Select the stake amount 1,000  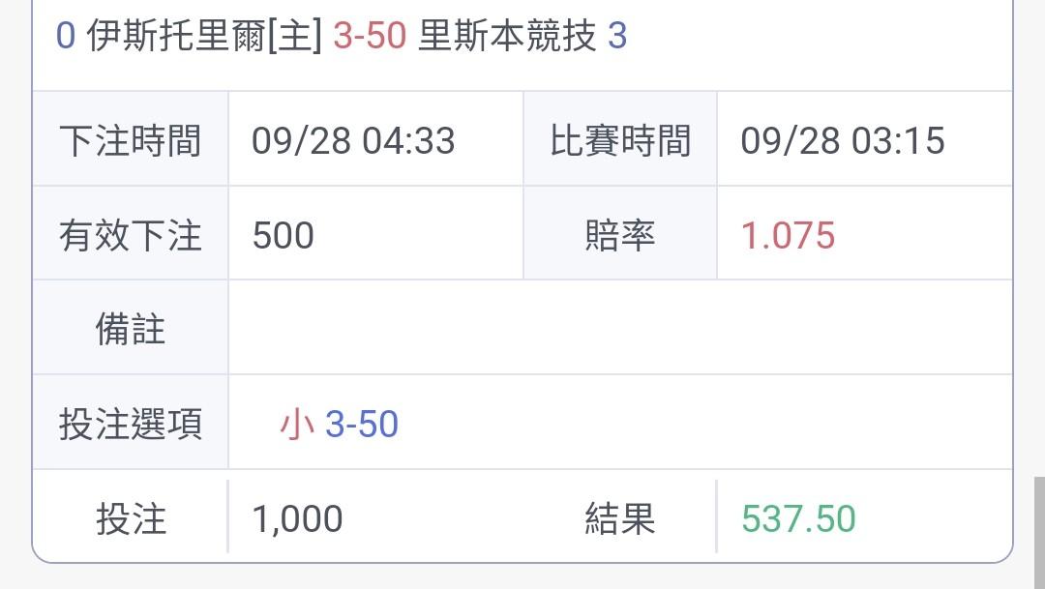coord(297,518)
